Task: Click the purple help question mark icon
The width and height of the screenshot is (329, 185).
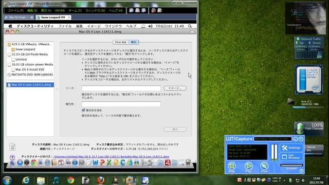Action: [x=12, y=157]
